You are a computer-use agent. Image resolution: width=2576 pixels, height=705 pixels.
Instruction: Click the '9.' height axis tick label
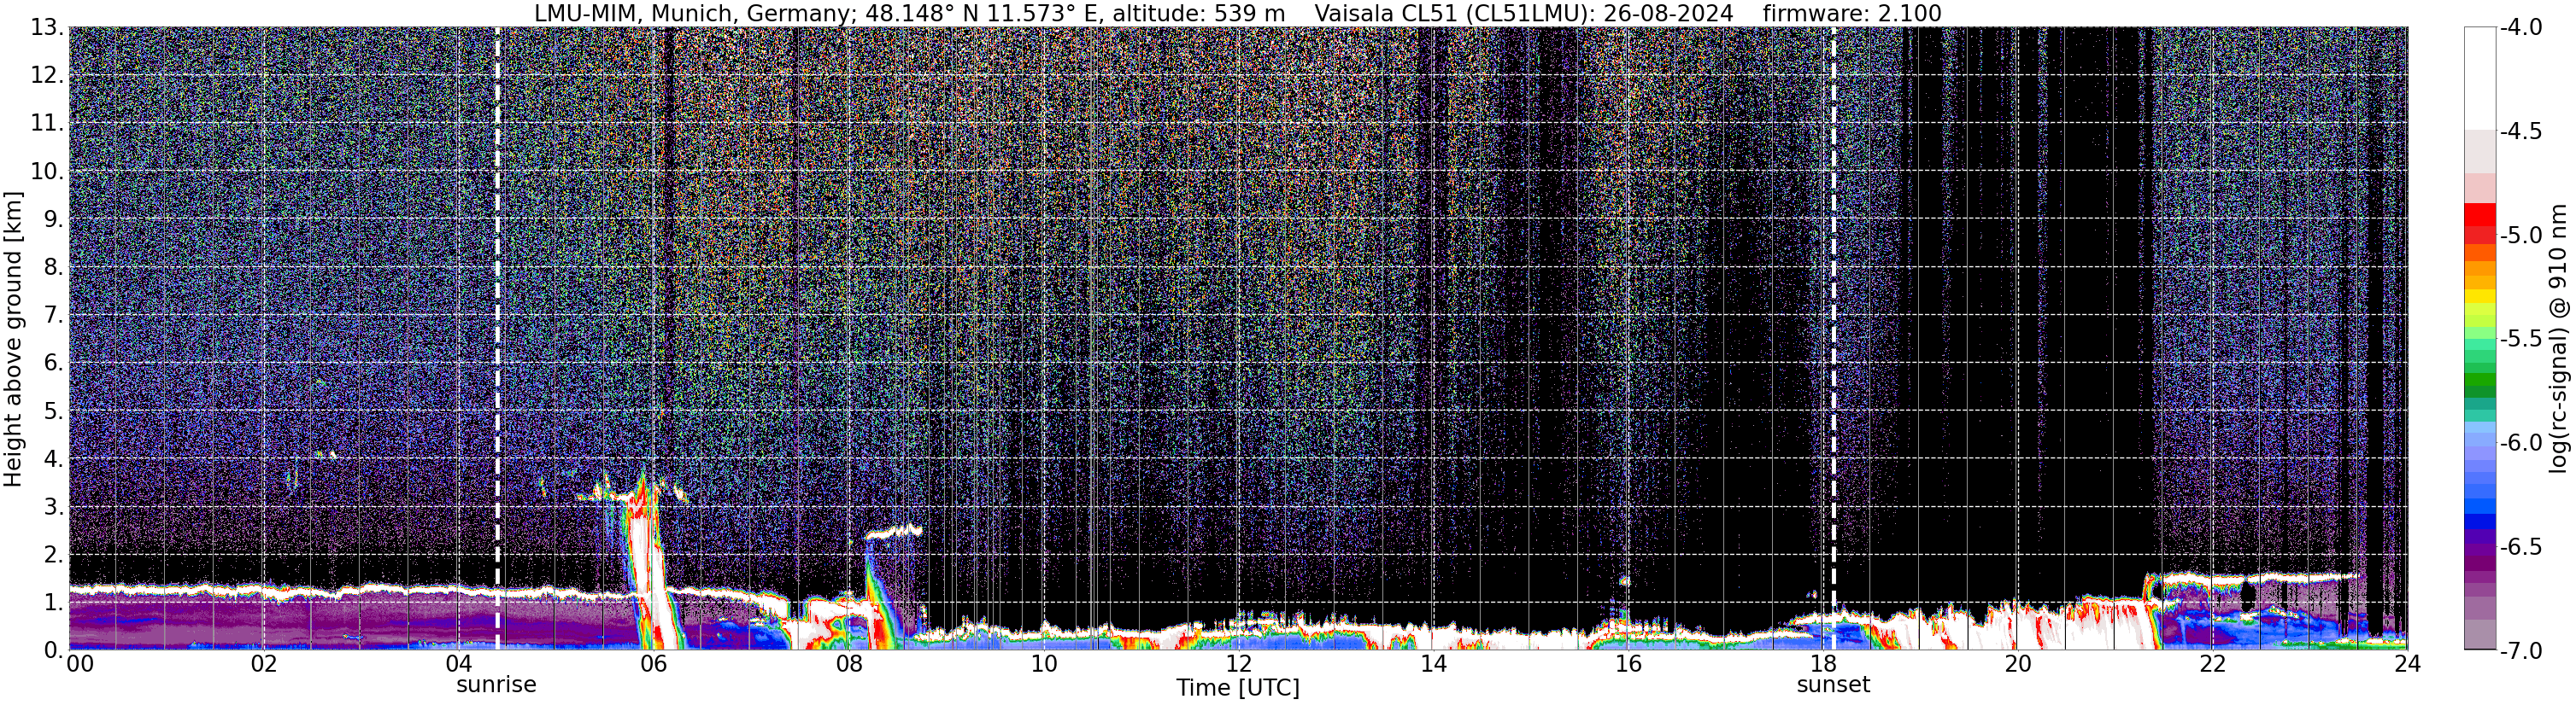[53, 218]
